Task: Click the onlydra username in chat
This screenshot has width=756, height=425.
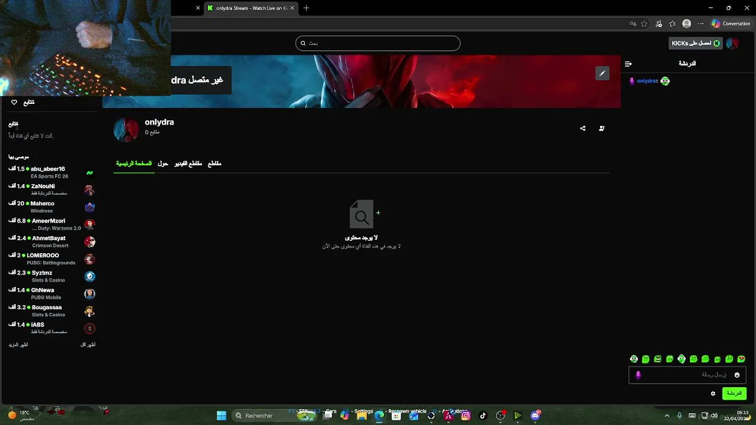Action: point(647,81)
